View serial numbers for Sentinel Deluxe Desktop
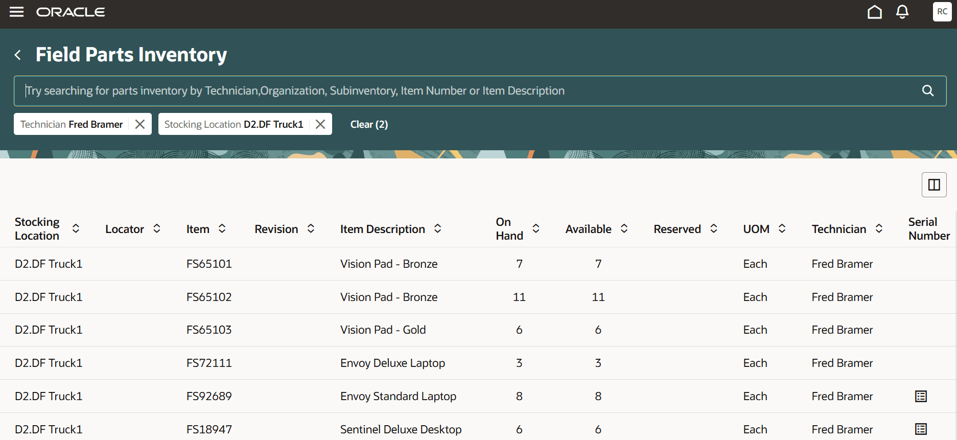The image size is (957, 440). point(921,429)
